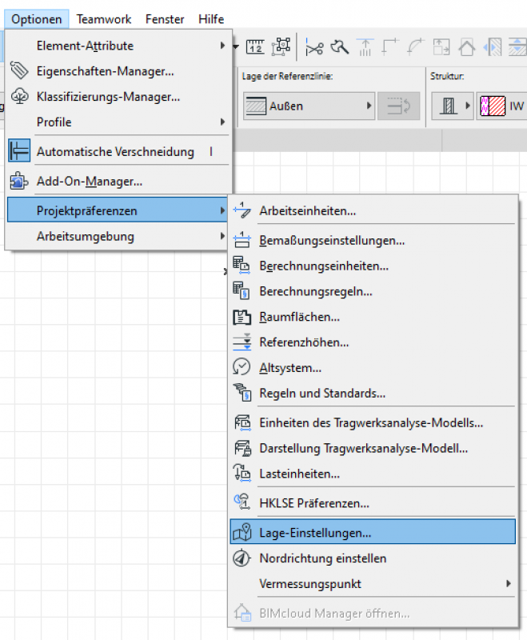Open the Fenster menu

click(165, 19)
